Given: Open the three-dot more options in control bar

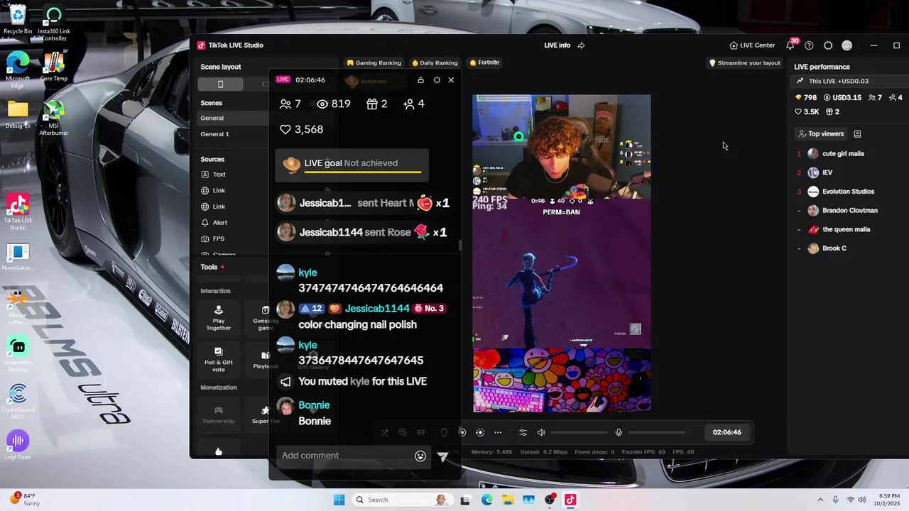Looking at the screenshot, I should 498,432.
